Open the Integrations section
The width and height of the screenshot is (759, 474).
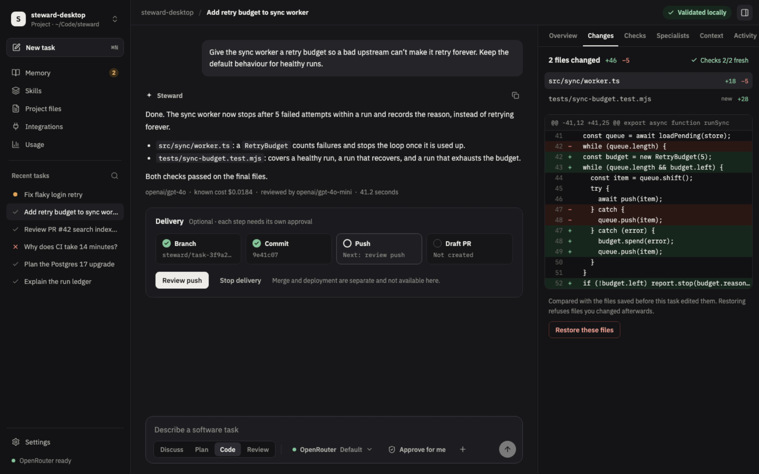pyautogui.click(x=65, y=127)
